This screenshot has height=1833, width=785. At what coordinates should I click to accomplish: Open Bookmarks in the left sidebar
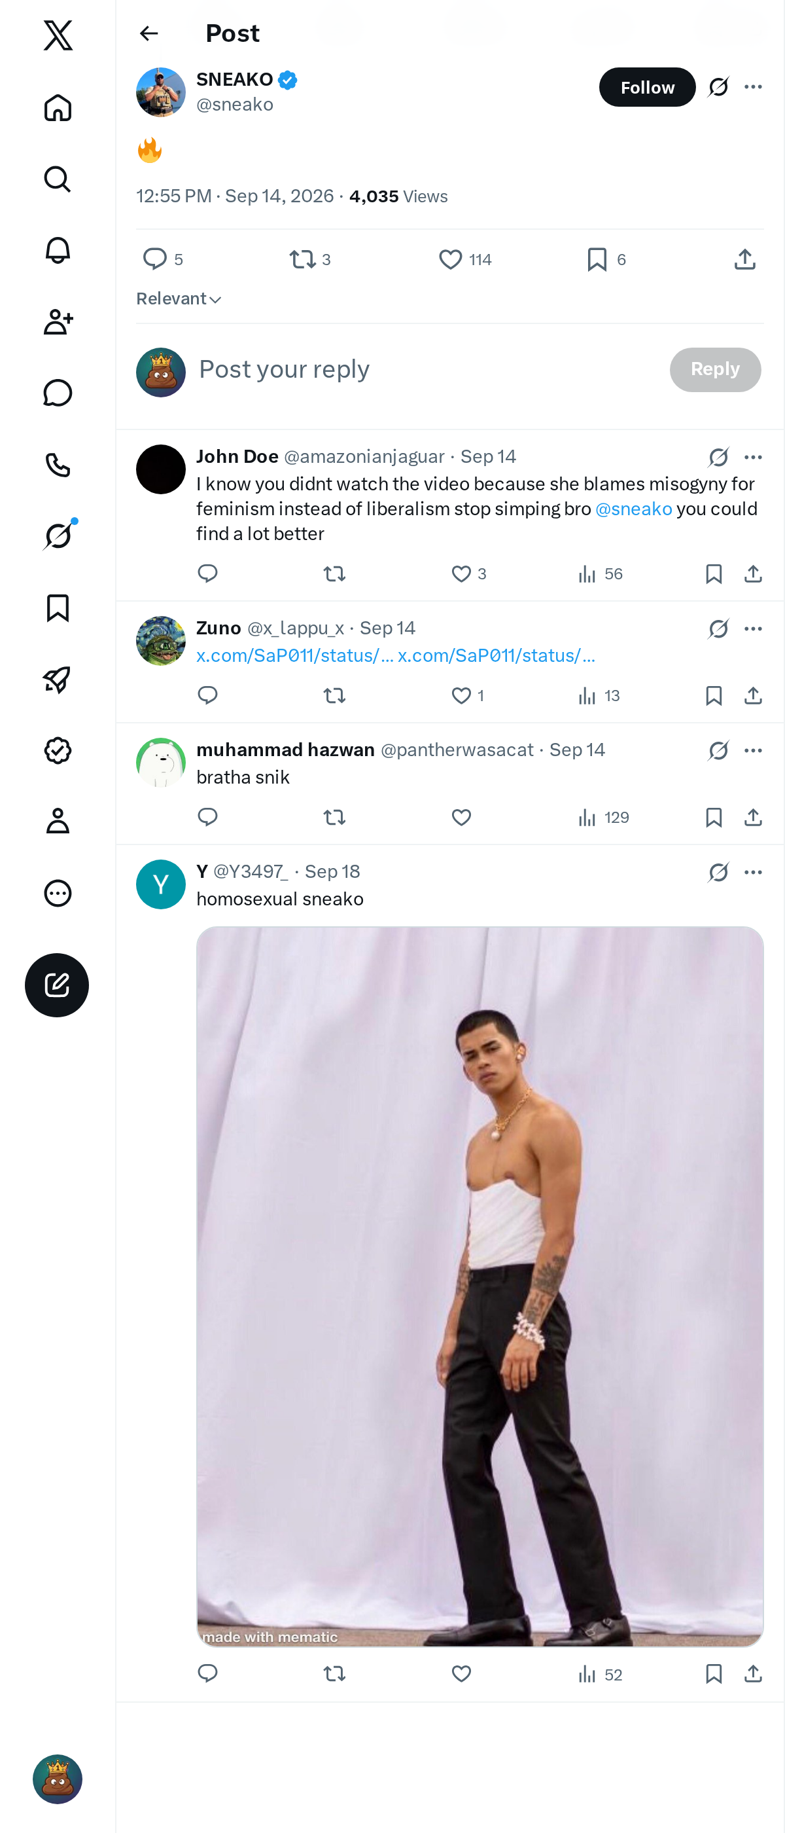(x=58, y=608)
